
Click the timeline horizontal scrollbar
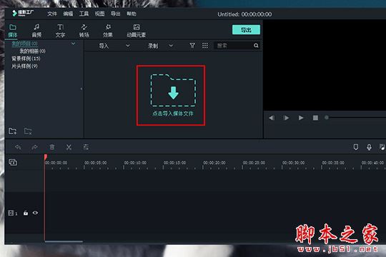(64, 241)
